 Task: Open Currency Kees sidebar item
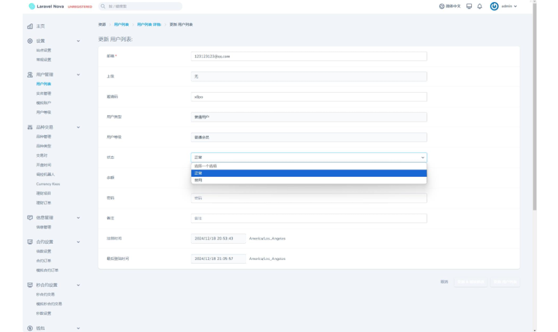point(48,184)
